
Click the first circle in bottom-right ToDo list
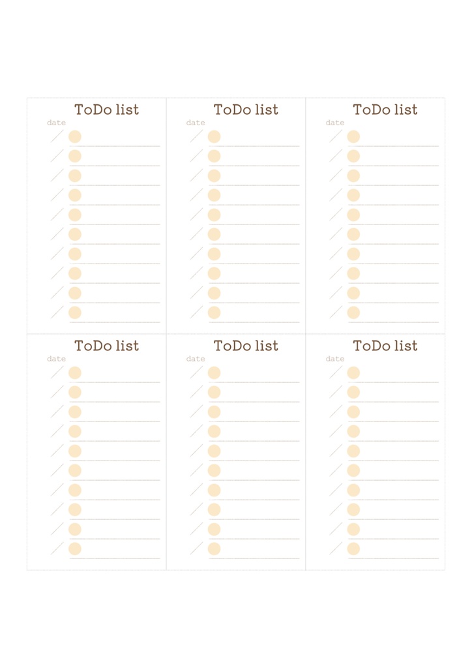pos(353,372)
